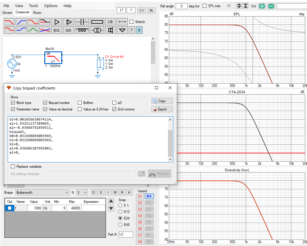Insert a resistor component
The height and width of the screenshot is (246, 307).
click(97, 22)
